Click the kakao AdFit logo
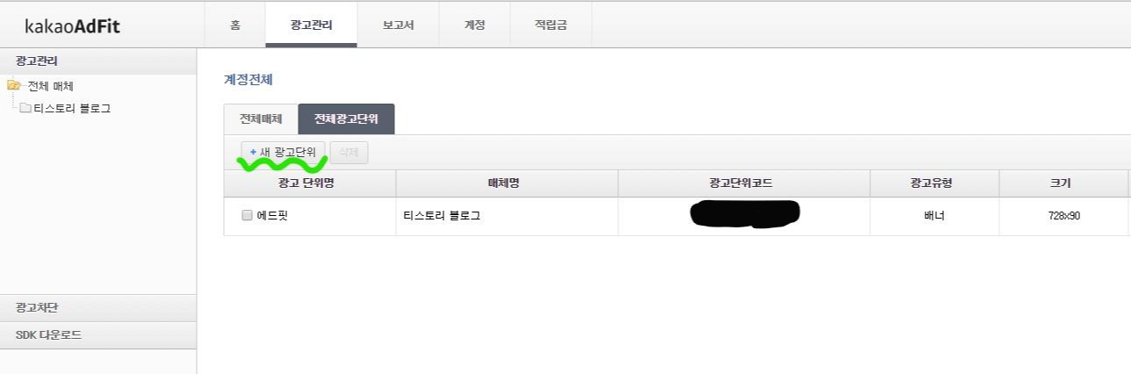This screenshot has width=1131, height=374. [x=73, y=25]
